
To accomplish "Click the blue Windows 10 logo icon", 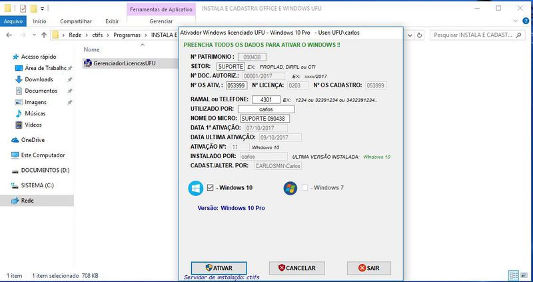I will [196, 188].
